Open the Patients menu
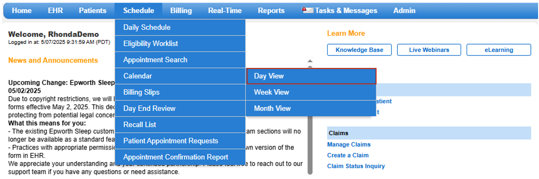The width and height of the screenshot is (539, 179). 92,11
